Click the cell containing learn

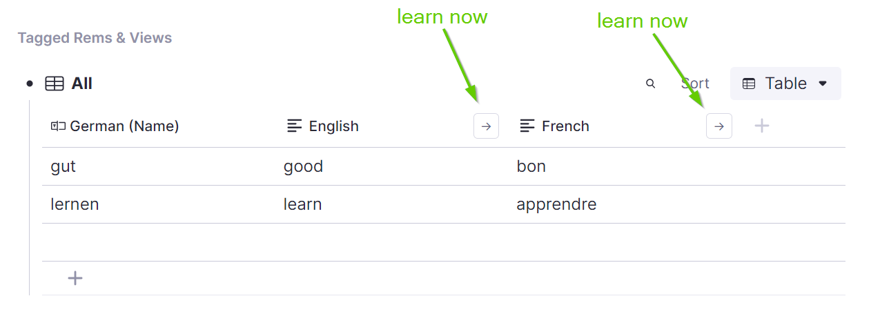(392, 204)
